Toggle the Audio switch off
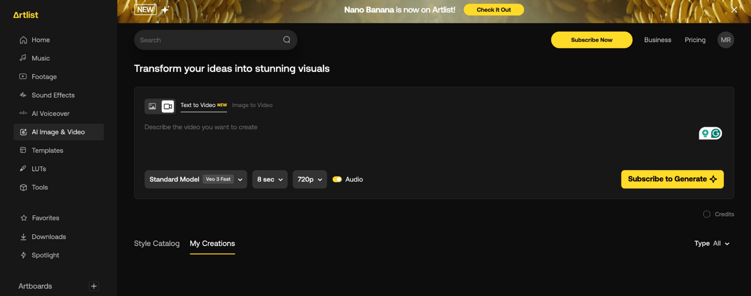 click(337, 180)
